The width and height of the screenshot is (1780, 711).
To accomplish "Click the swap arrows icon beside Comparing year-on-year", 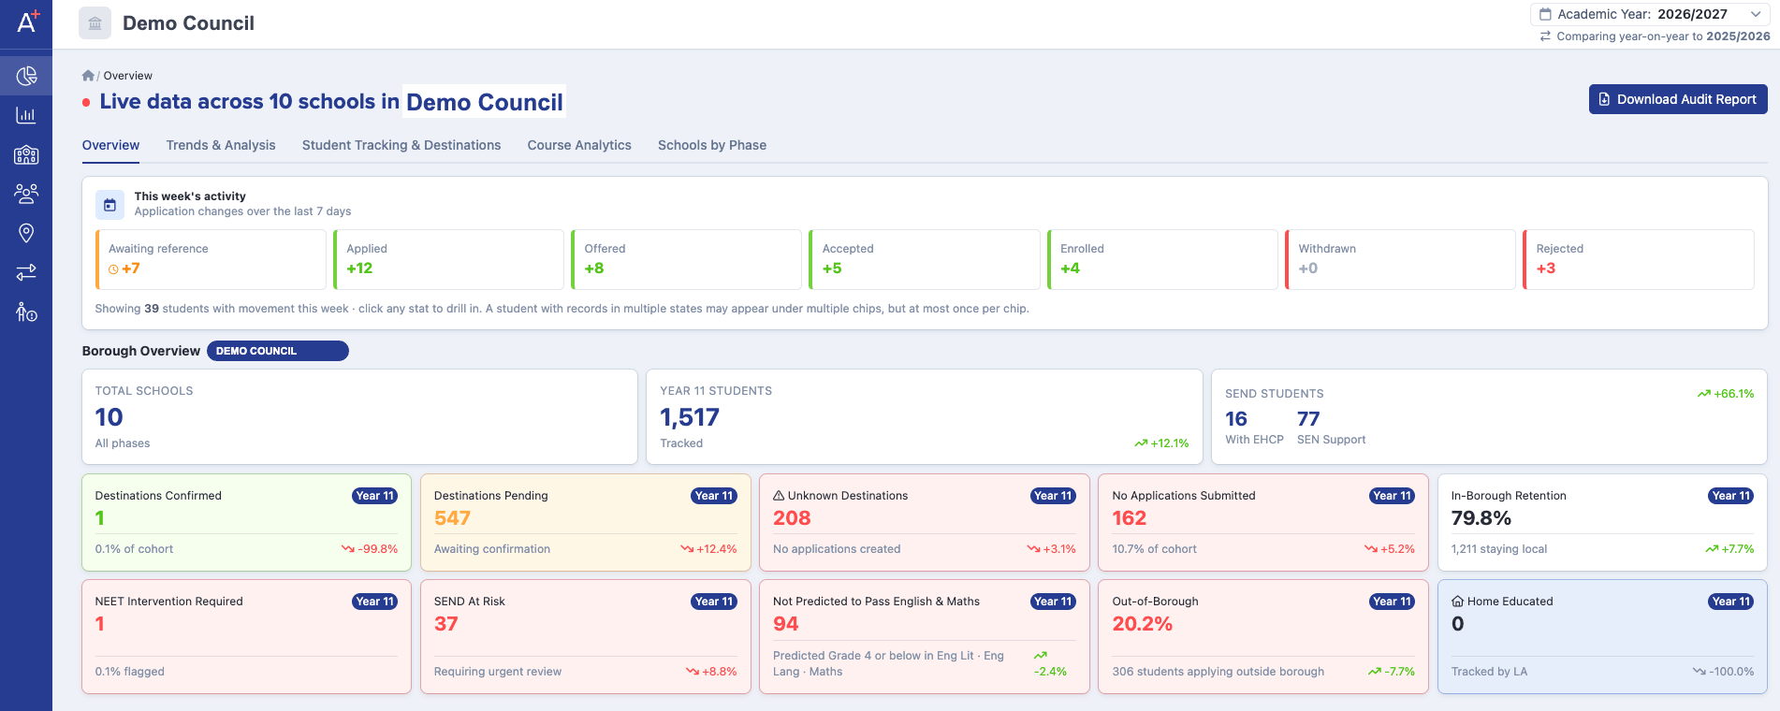I will (x=1545, y=36).
